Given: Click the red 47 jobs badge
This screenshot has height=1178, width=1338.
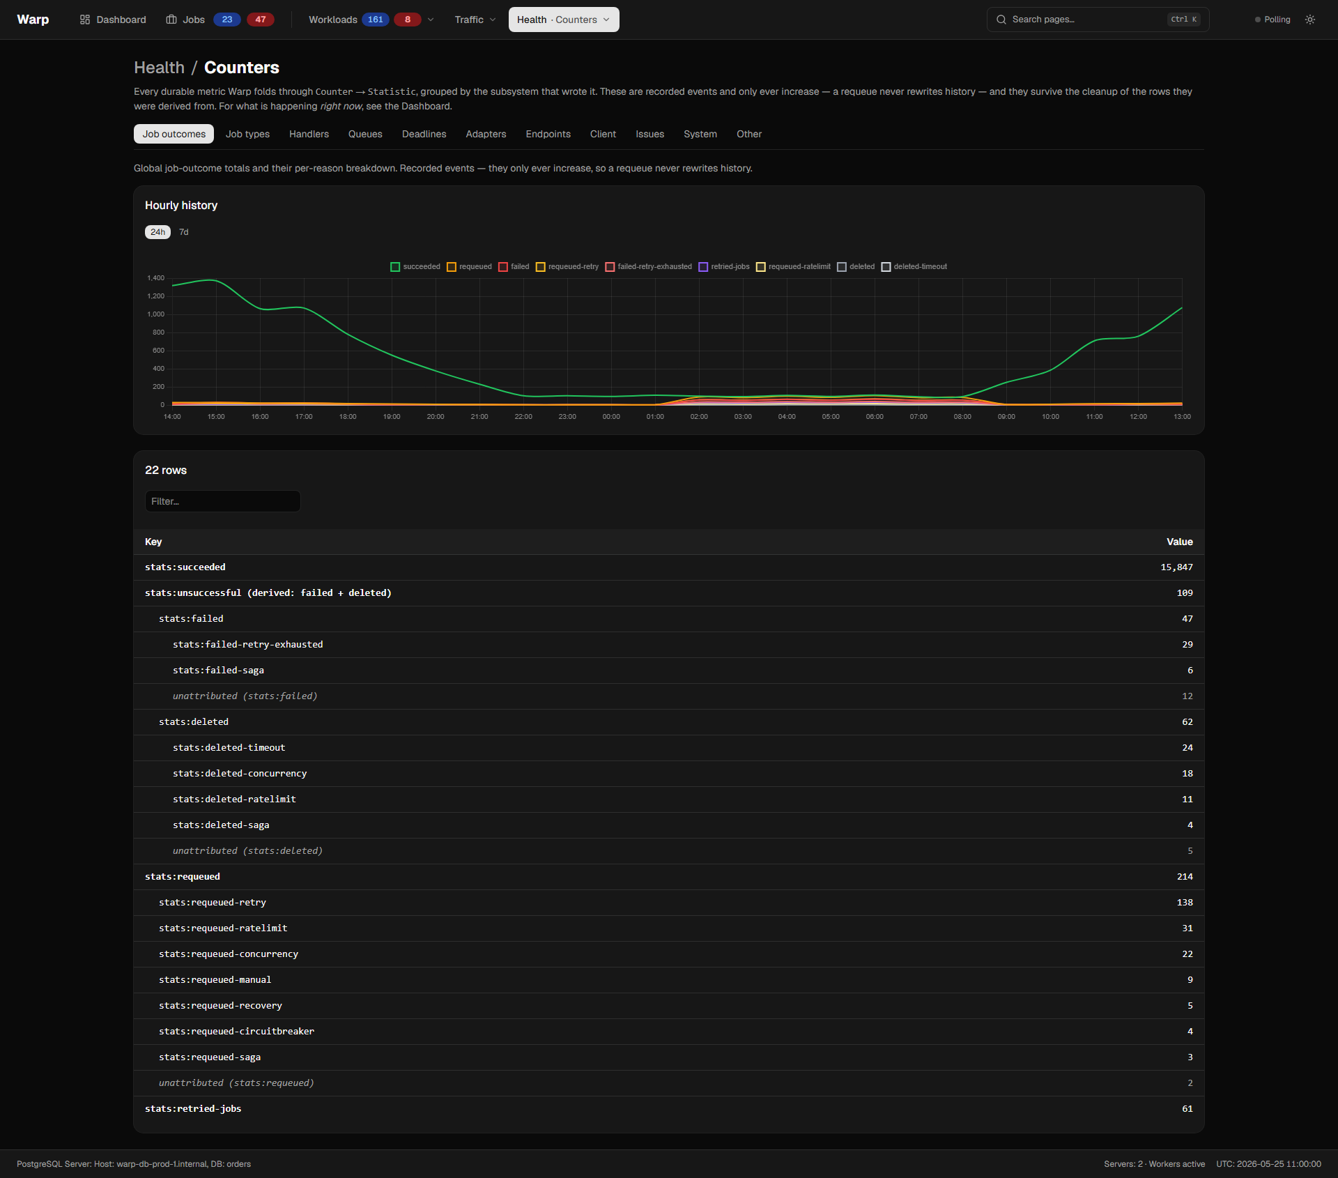Looking at the screenshot, I should click(x=261, y=20).
